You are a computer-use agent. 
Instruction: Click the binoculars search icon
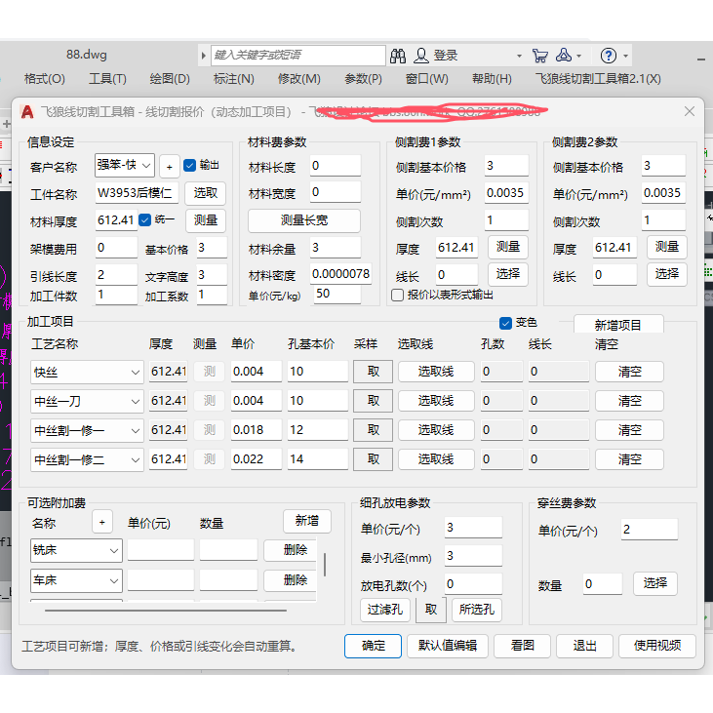click(x=397, y=56)
